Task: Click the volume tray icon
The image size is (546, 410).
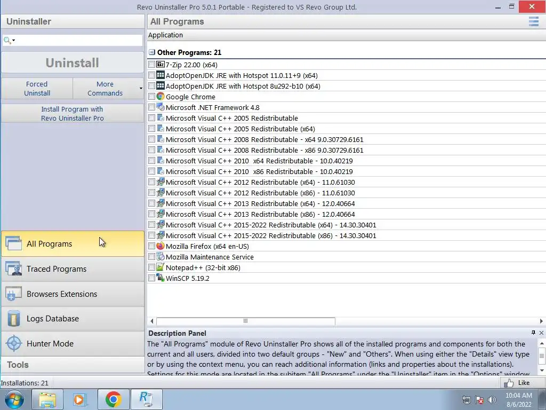Action: pyautogui.click(x=492, y=400)
